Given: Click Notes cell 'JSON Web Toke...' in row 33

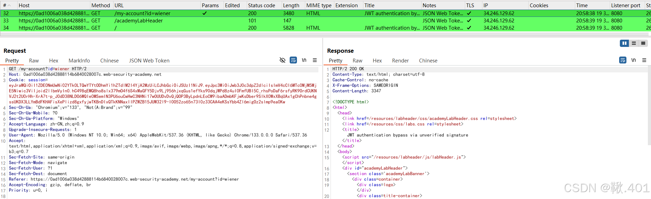Looking at the screenshot, I should tap(443, 20).
